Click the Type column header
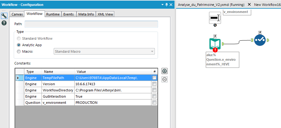 click(x=33, y=72)
